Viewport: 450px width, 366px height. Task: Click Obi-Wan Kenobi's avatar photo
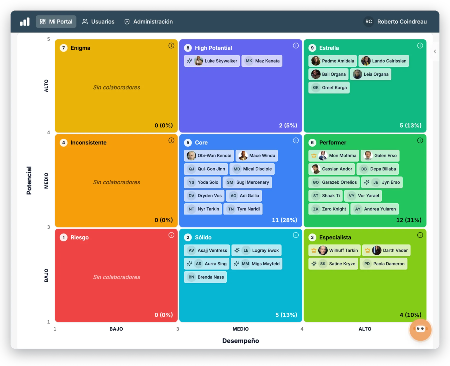point(191,155)
